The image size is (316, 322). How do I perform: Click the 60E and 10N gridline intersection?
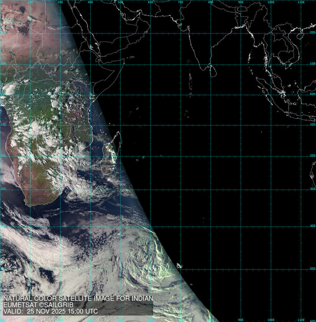(x=150, y=64)
